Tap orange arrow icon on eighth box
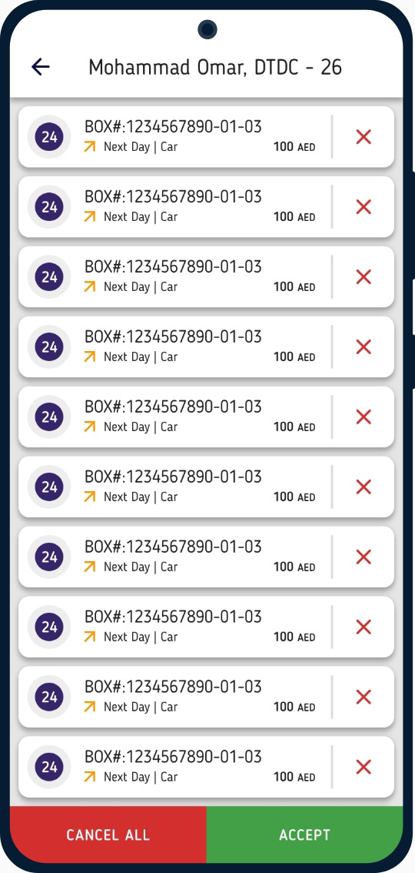 [x=89, y=637]
